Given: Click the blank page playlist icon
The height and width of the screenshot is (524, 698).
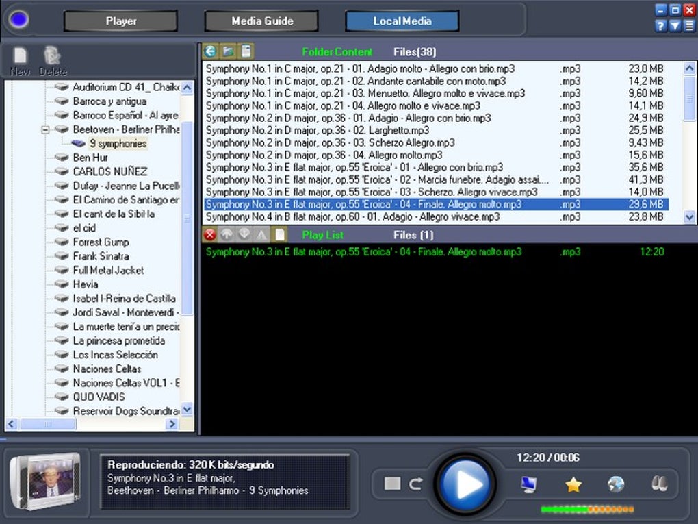Looking at the screenshot, I should [x=280, y=234].
